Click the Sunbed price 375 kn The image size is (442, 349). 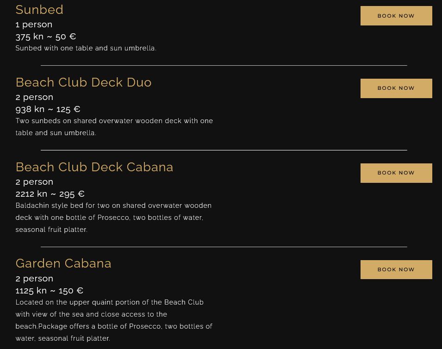45,36
